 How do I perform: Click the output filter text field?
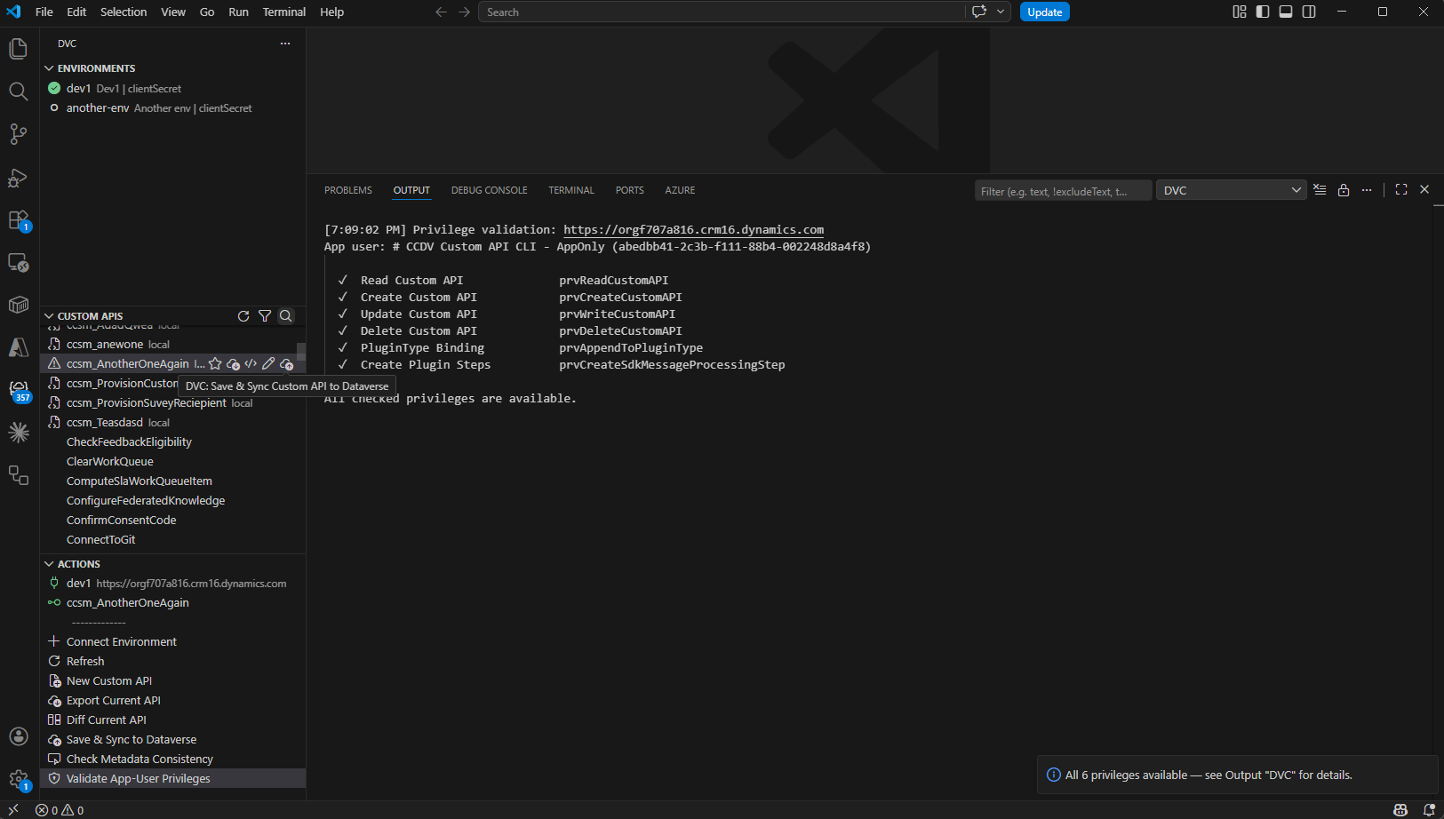pyautogui.click(x=1063, y=191)
